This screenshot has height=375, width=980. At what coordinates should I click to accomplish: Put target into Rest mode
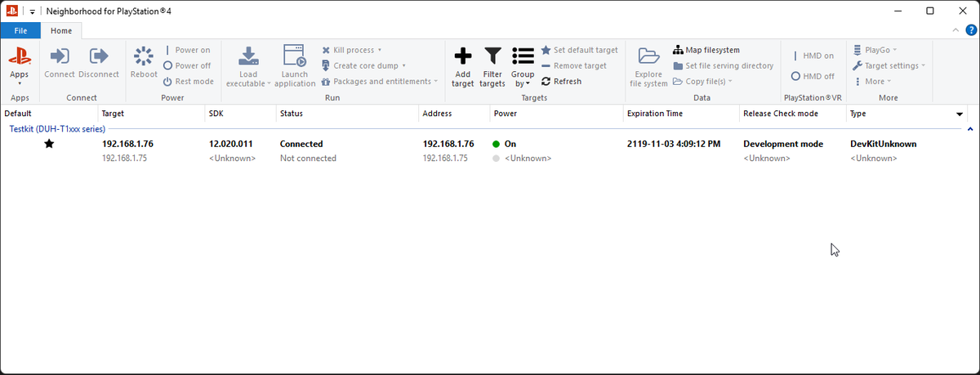[189, 81]
